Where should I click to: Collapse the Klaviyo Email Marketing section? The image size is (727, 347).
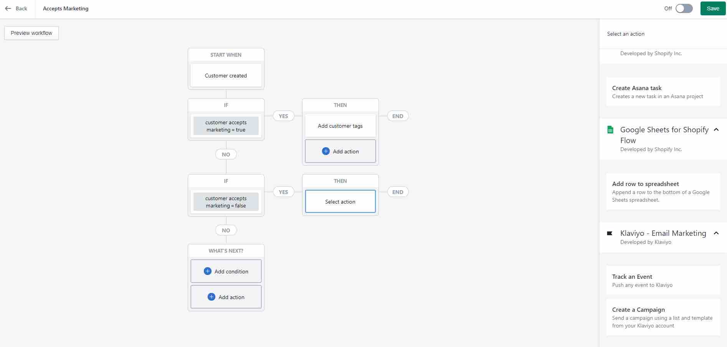click(717, 233)
